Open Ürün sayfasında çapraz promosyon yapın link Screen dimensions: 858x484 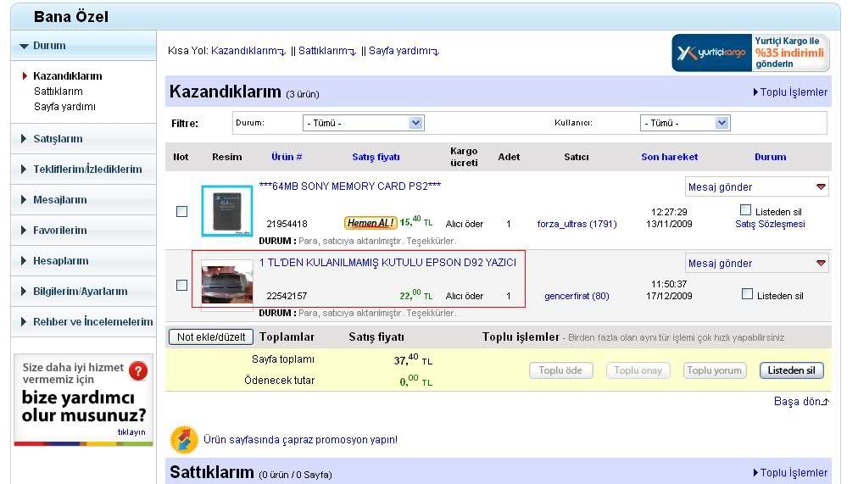click(x=300, y=440)
